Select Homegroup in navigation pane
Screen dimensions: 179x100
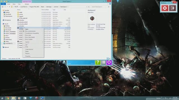pos(8,20)
